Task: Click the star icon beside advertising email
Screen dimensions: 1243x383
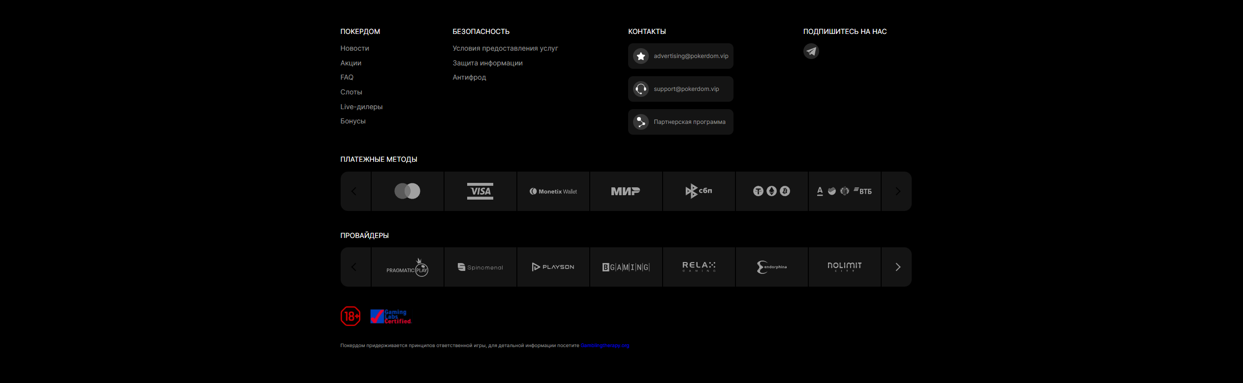Action: (641, 56)
